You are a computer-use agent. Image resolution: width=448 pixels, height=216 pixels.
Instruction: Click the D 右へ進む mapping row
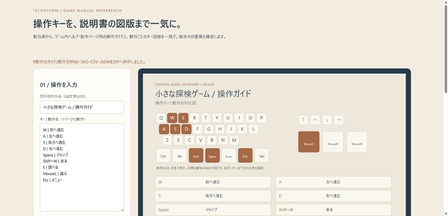click(333, 196)
